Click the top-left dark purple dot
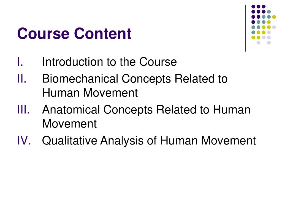Viewport: 282px width, 211px height. click(x=253, y=7)
